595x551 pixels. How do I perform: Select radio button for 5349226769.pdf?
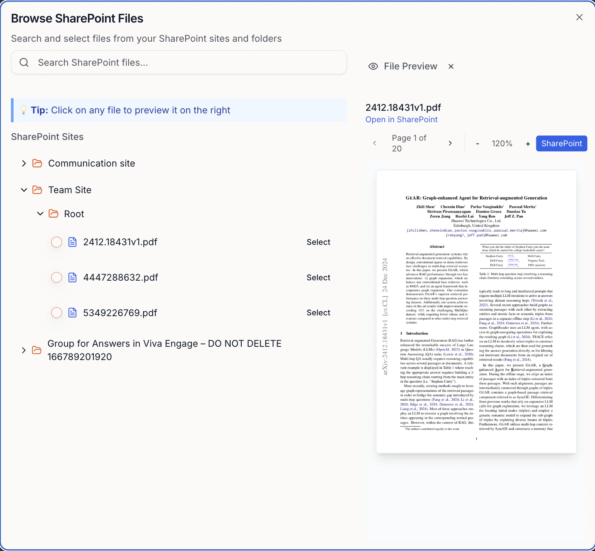[57, 313]
